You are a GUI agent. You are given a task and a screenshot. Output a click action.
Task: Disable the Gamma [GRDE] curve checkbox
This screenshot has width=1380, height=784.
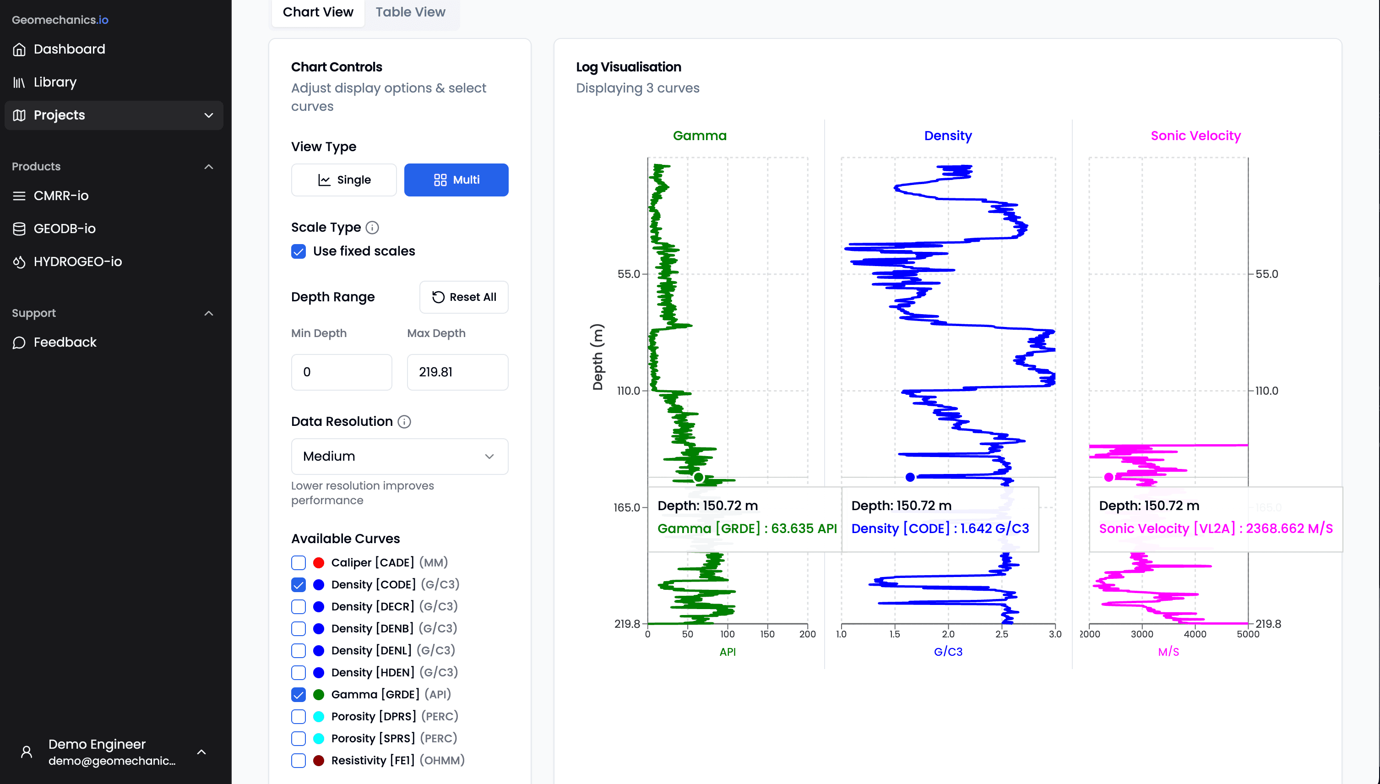[299, 695]
